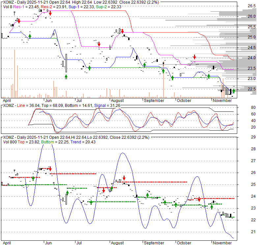Click the red down arrow in mid-October on top chart
This screenshot has width=257, height=245.
tap(194, 57)
